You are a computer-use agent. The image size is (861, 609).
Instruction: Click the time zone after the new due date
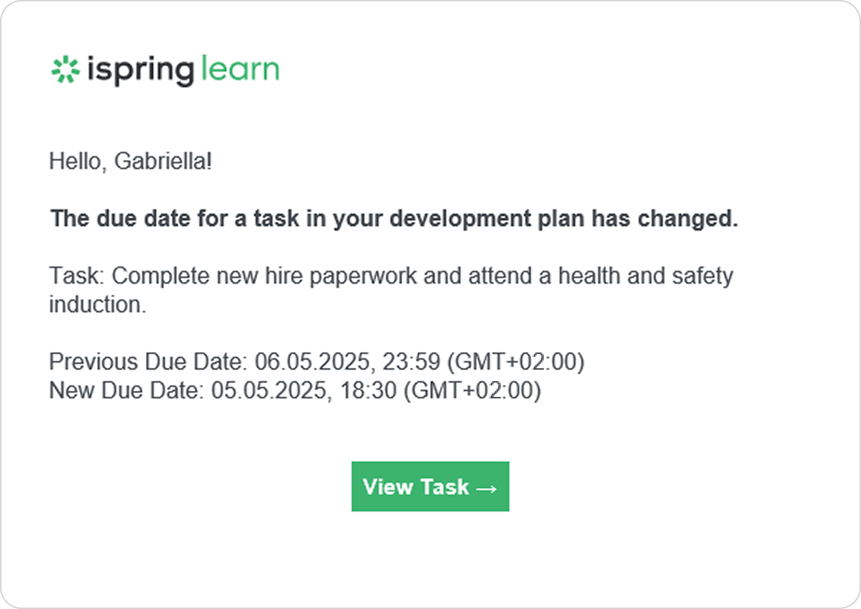pyautogui.click(x=472, y=391)
